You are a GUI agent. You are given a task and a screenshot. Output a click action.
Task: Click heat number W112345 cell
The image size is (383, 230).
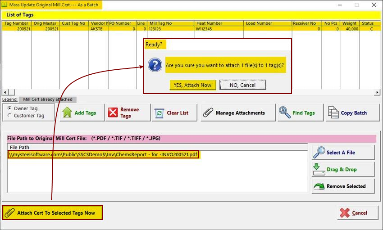pyautogui.click(x=219, y=29)
